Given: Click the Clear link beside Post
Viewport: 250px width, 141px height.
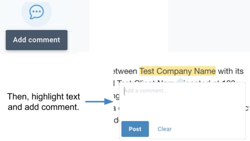Looking at the screenshot, I should [x=165, y=129].
